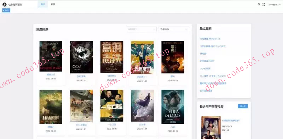The height and width of the screenshot is (139, 283).
Task: Open the 重生 dark movie poster
Action: (x=173, y=57)
